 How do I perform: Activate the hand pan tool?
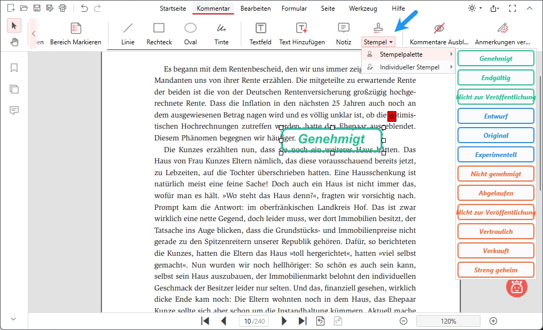tap(14, 42)
